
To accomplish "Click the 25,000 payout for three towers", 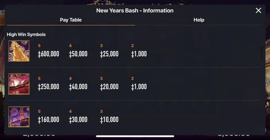I will point(109,54).
